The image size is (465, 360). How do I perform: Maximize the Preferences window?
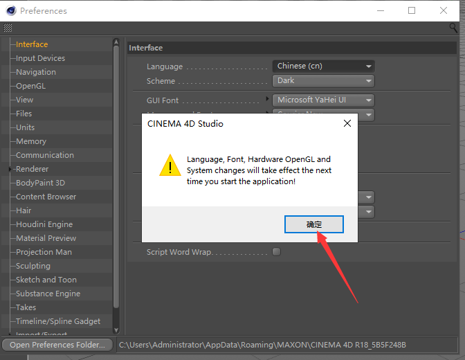tap(412, 10)
